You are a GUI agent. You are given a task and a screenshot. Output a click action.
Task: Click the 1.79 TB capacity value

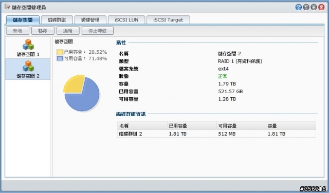pyautogui.click(x=227, y=84)
